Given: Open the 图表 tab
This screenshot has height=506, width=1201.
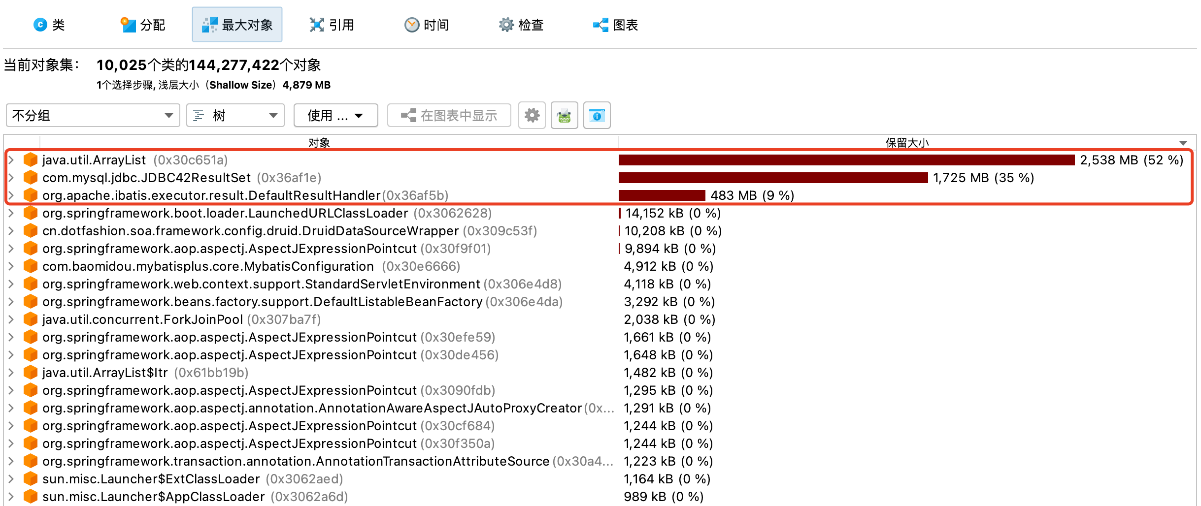Looking at the screenshot, I should [615, 25].
